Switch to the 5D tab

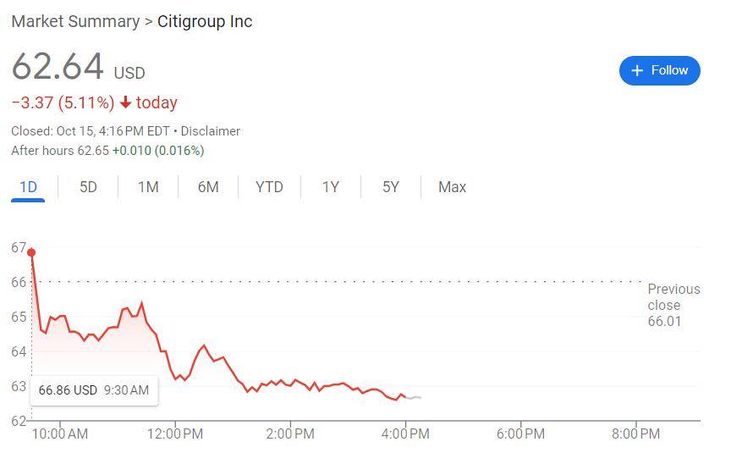click(x=88, y=187)
